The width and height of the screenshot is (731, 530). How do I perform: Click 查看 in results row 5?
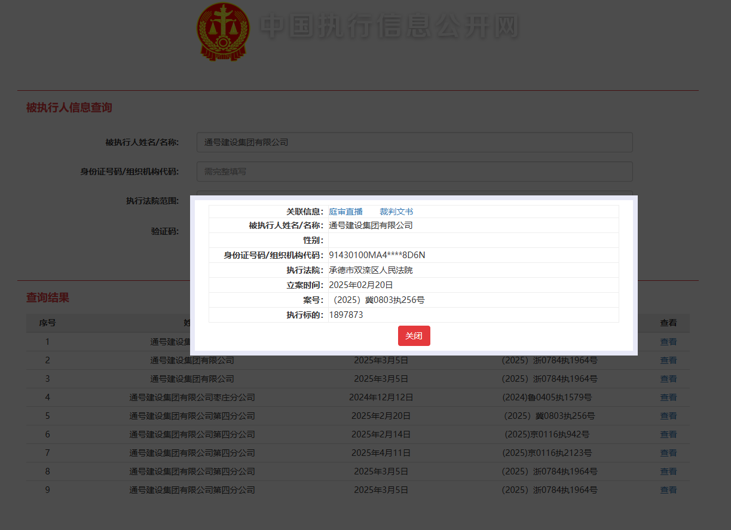668,416
